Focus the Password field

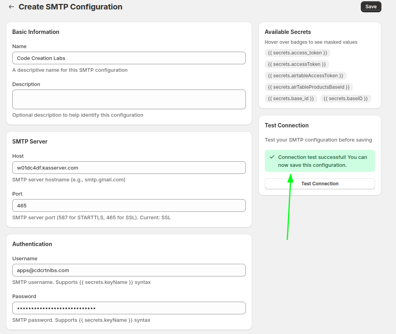129,308
